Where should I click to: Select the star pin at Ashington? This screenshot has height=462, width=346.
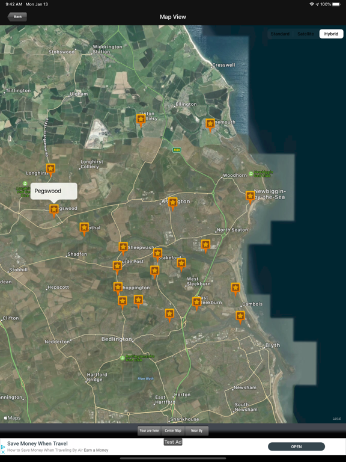173,203
